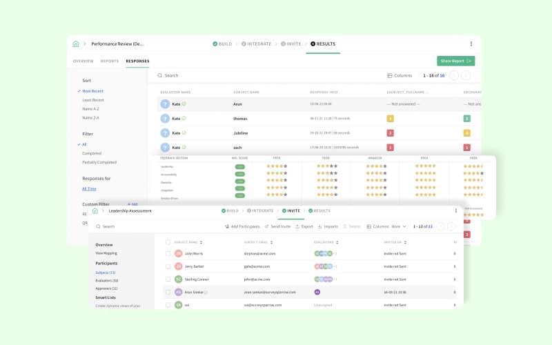Open kebab menu in Performance Review header
Viewport: 552px width, 345px height.
(x=471, y=43)
